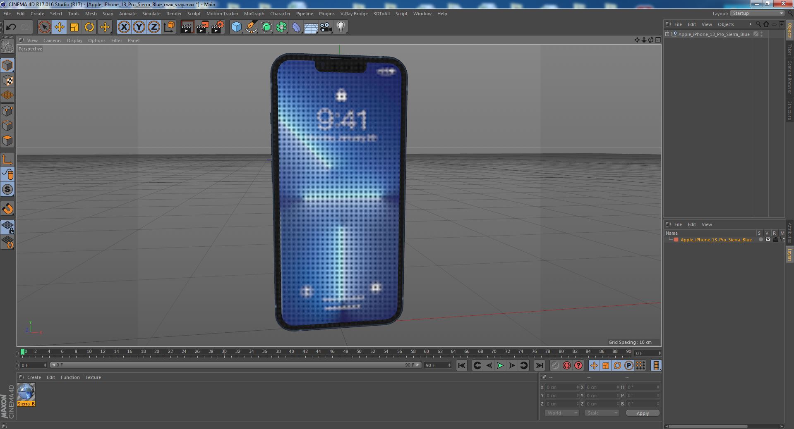
Task: Open the Mesh menu
Action: tap(91, 14)
